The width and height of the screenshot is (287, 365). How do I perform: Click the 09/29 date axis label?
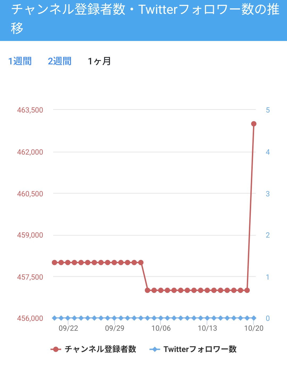(x=115, y=328)
